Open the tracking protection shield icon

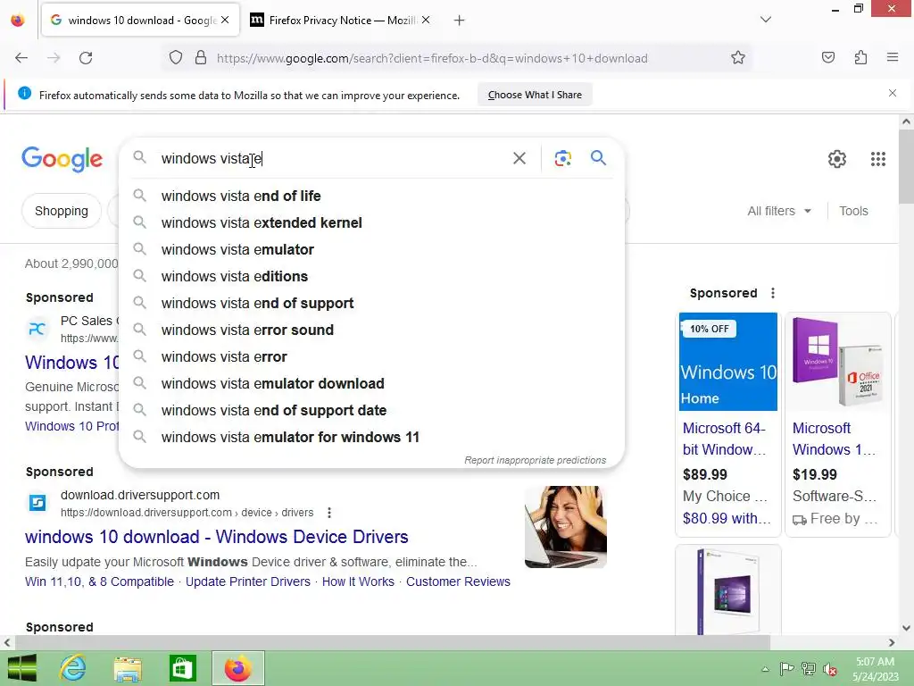coord(176,58)
